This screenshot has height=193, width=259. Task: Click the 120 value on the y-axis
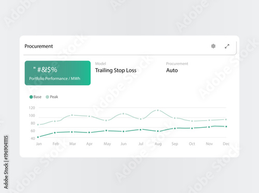tap(32, 108)
